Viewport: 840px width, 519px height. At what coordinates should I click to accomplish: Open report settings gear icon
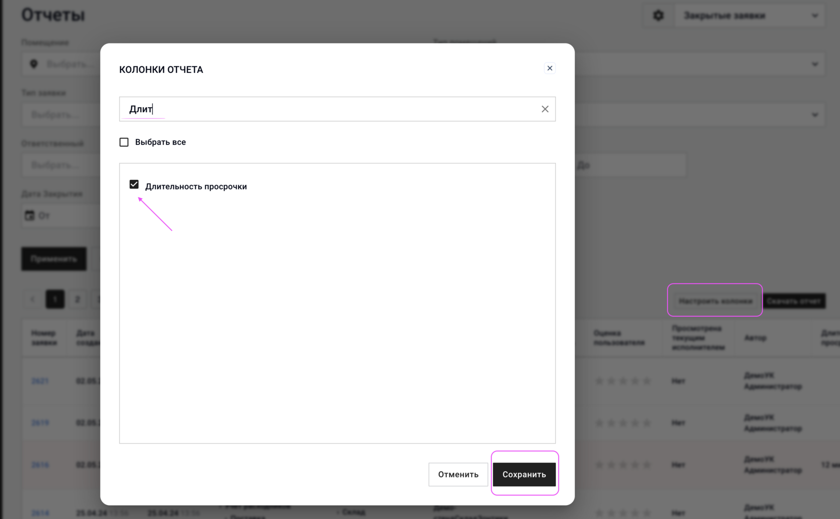pyautogui.click(x=658, y=15)
